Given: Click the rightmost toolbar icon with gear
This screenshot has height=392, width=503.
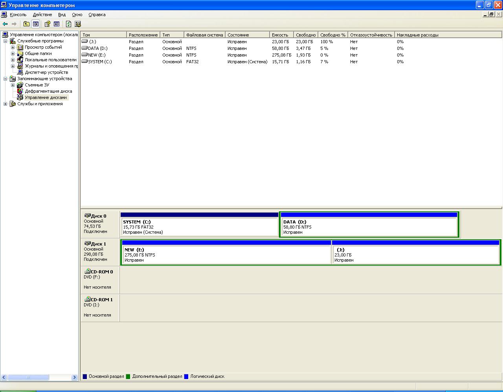Looking at the screenshot, I should click(x=78, y=24).
